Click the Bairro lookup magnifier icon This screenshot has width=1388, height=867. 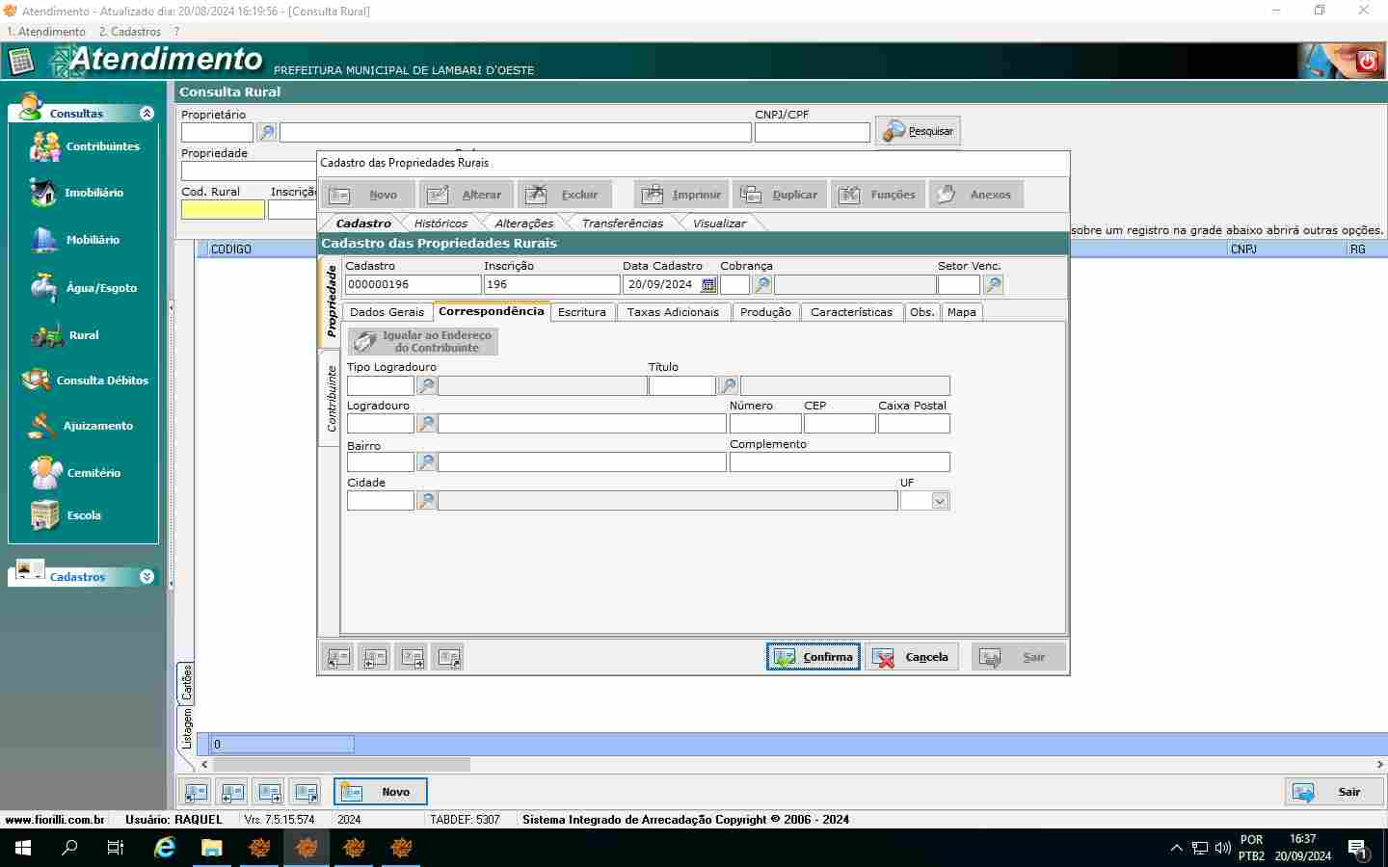pyautogui.click(x=426, y=462)
